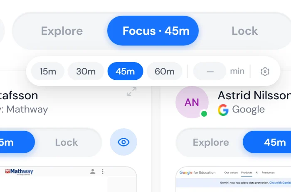Screen dimensions: 291x192
Task: Set Explore on Astrid Nilsson's card
Action: tap(211, 142)
